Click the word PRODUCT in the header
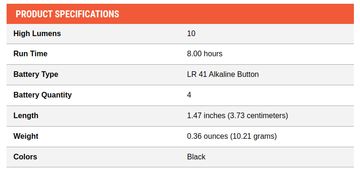 click(34, 14)
